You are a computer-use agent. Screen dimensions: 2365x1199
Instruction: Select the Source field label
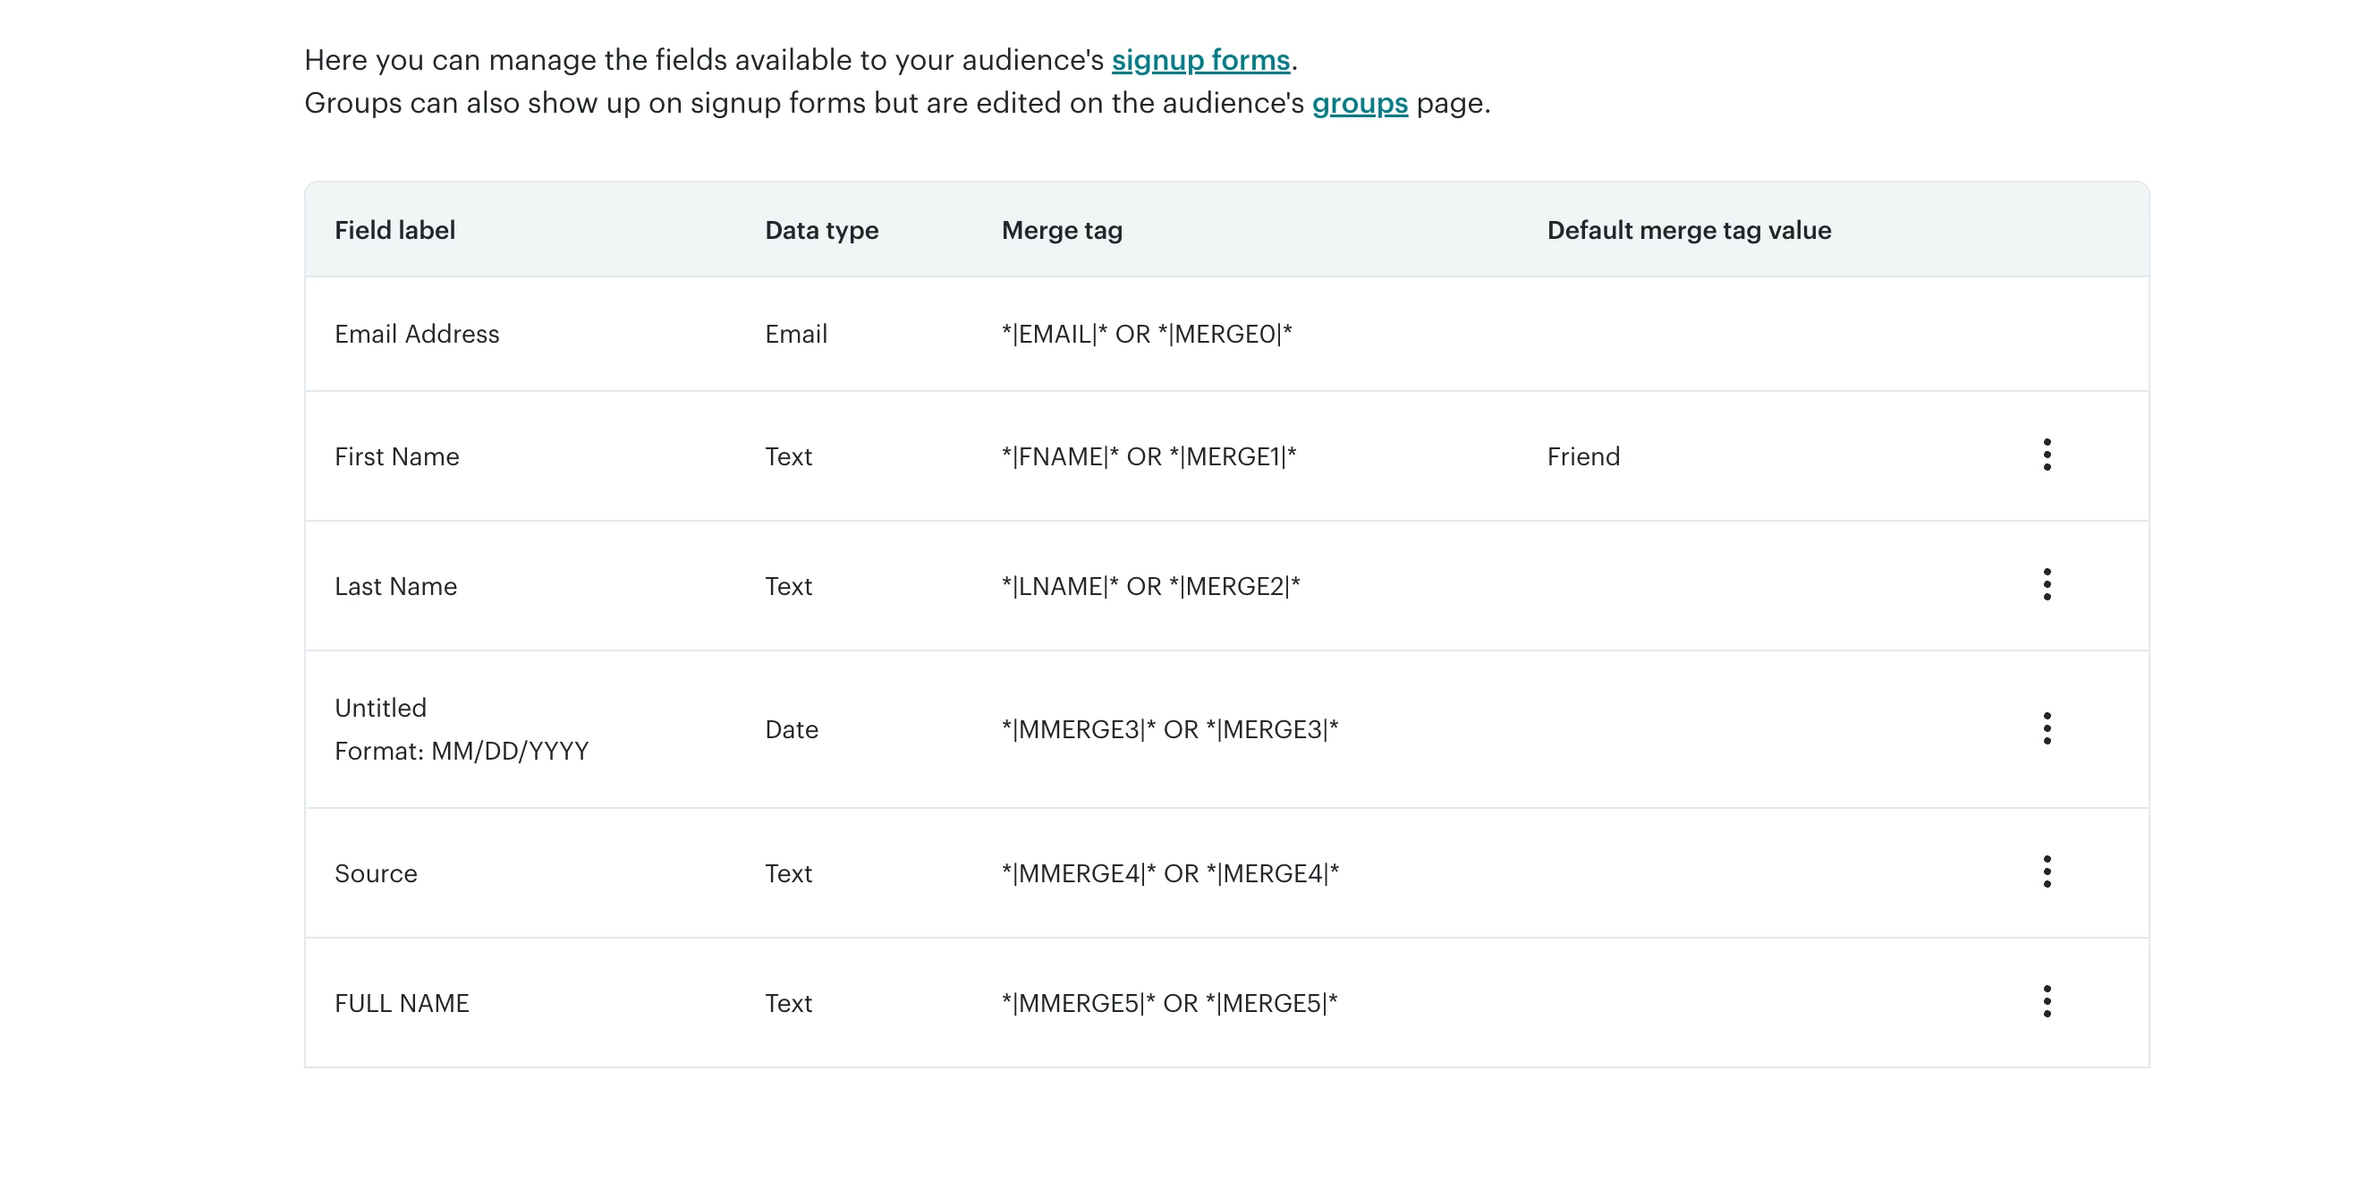(x=376, y=874)
